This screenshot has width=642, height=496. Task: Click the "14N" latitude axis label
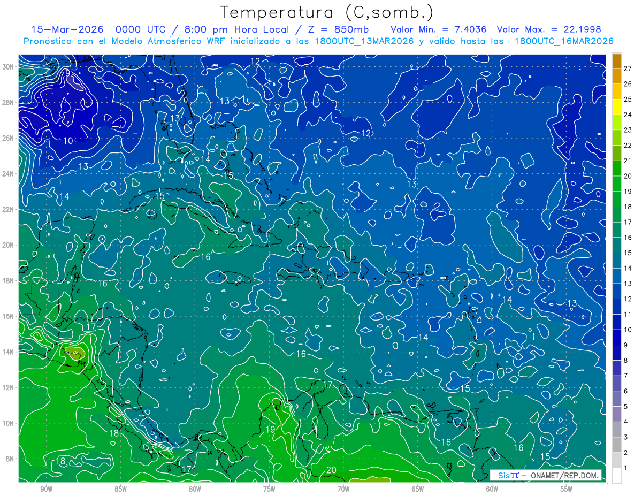tap(8, 352)
